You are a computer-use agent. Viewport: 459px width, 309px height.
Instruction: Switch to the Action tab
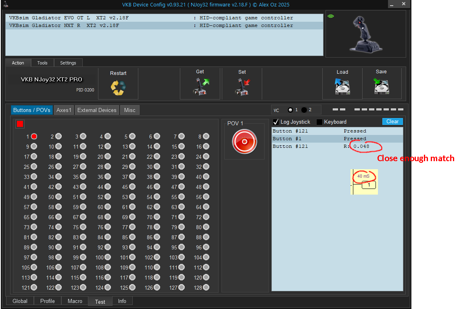(18, 63)
